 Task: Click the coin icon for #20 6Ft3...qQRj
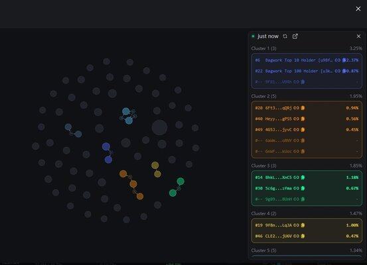303,108
